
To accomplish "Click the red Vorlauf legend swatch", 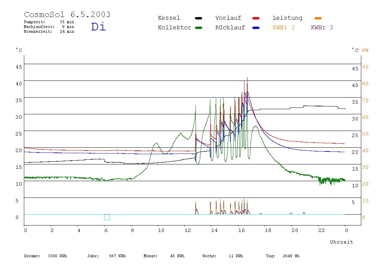I will 256,18.
